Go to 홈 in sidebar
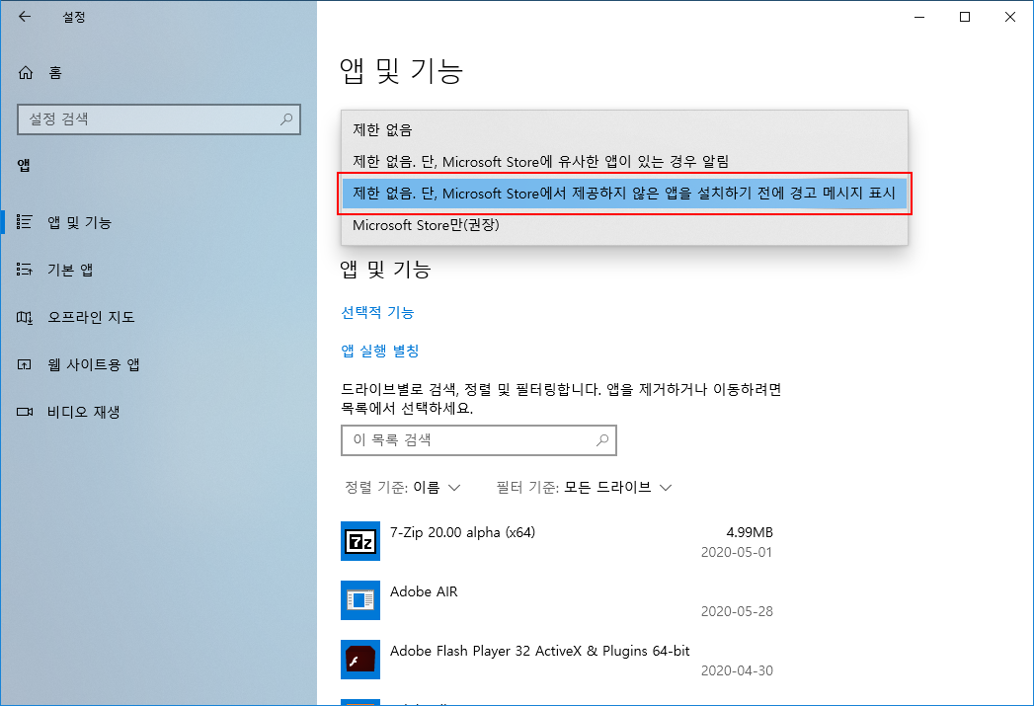Image resolution: width=1034 pixels, height=706 pixels. coord(158,72)
